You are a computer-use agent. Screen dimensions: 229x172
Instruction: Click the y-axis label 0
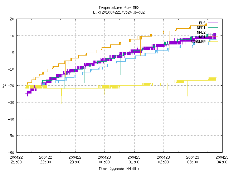pyautogui.click(x=13, y=52)
